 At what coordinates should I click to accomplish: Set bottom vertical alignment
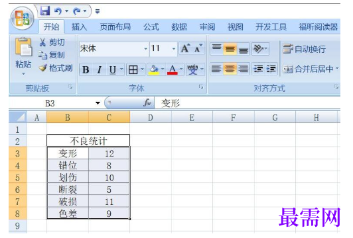pos(243,48)
